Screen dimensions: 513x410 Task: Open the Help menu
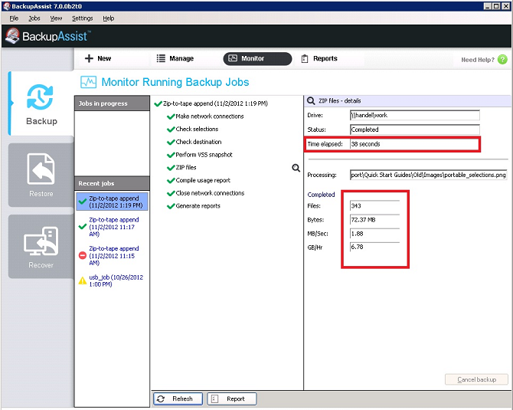pyautogui.click(x=108, y=18)
